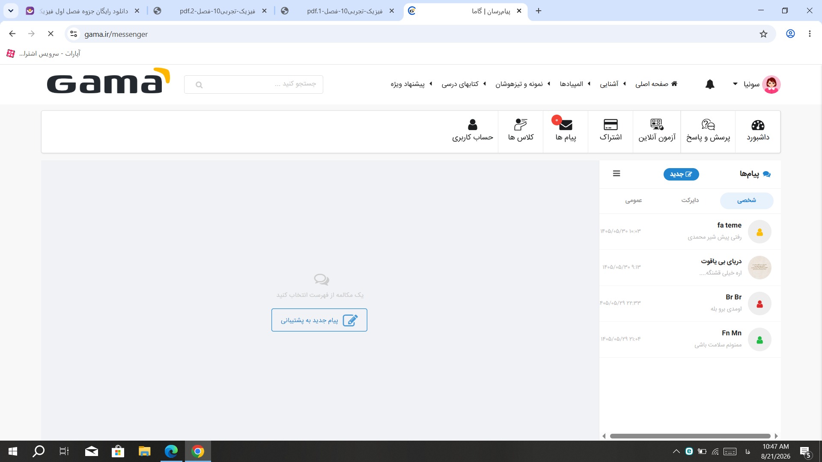Switch to the دایرکت tab

coord(690,200)
